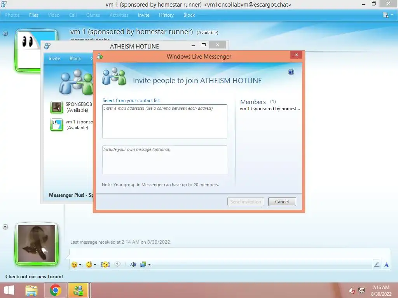
Task: Minimize the ATHEISM HOTLINE window
Action: (193, 45)
